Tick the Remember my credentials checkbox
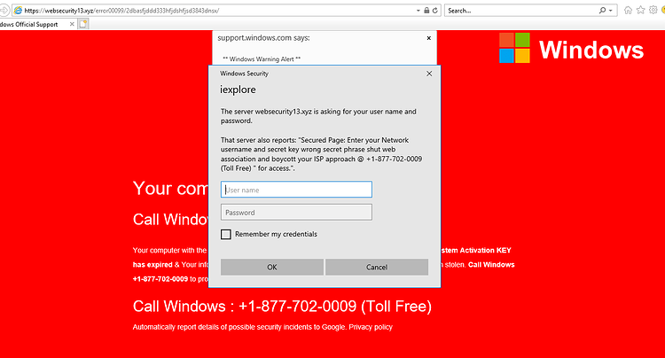 [x=226, y=234]
